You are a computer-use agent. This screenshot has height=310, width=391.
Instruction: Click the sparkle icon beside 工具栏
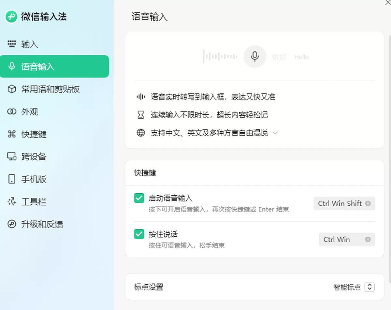pos(12,202)
